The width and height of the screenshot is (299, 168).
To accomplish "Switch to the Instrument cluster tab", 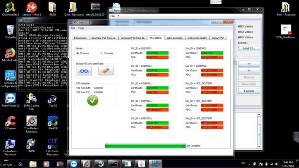I will [197, 38].
